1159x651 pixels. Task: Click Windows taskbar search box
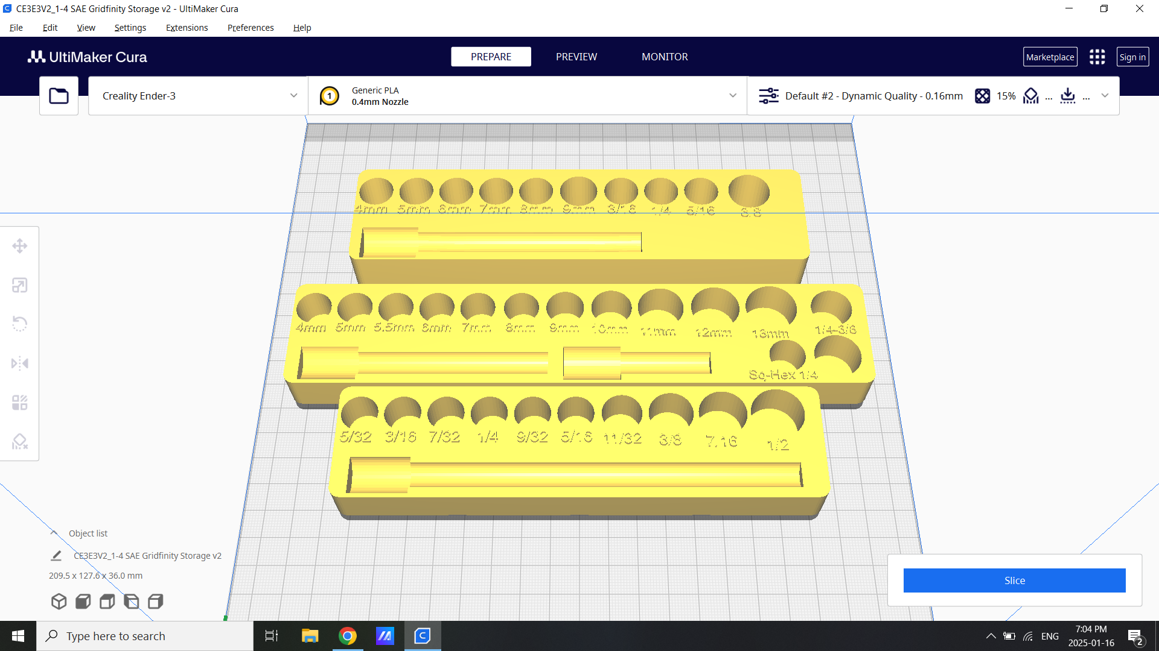click(x=145, y=636)
